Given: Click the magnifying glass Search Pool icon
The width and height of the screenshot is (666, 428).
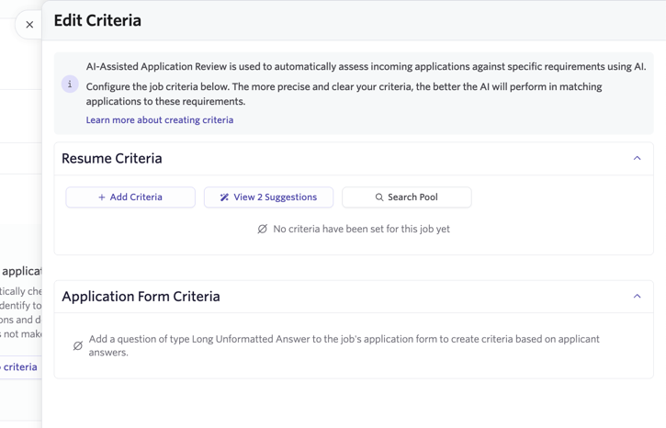Looking at the screenshot, I should click(378, 197).
